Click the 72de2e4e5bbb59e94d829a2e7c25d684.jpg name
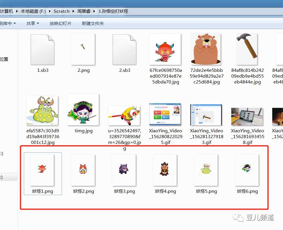 click(x=207, y=76)
